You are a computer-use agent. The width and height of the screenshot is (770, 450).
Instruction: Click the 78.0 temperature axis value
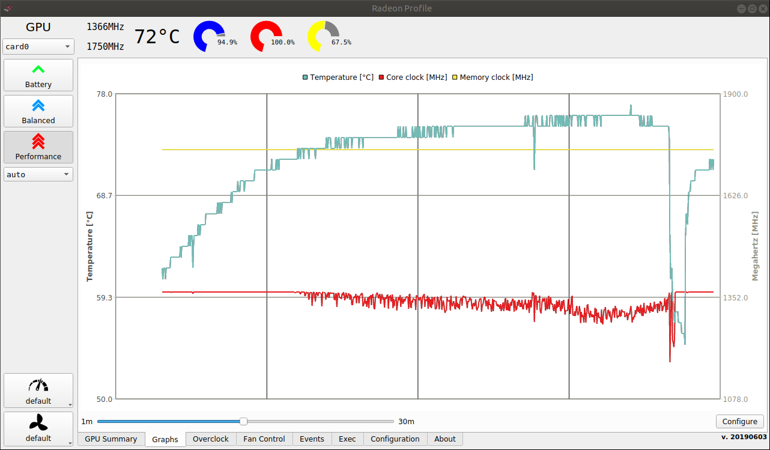tap(104, 94)
